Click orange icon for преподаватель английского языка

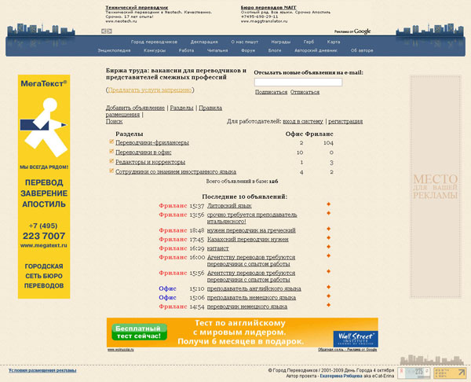point(329,287)
